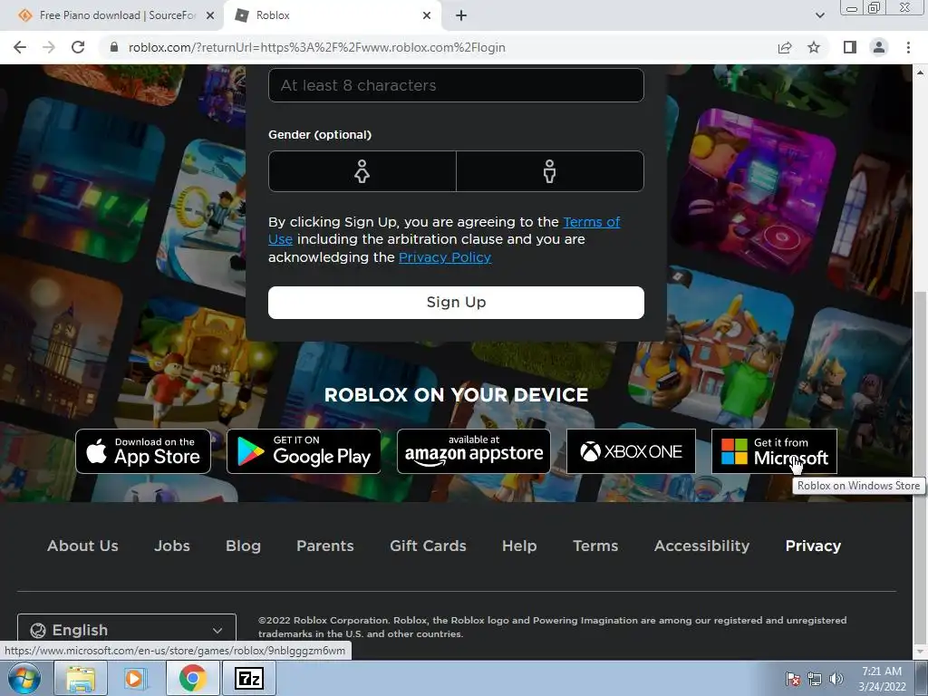Image resolution: width=928 pixels, height=696 pixels.
Task: Open Jobs footer link
Action: tap(172, 546)
